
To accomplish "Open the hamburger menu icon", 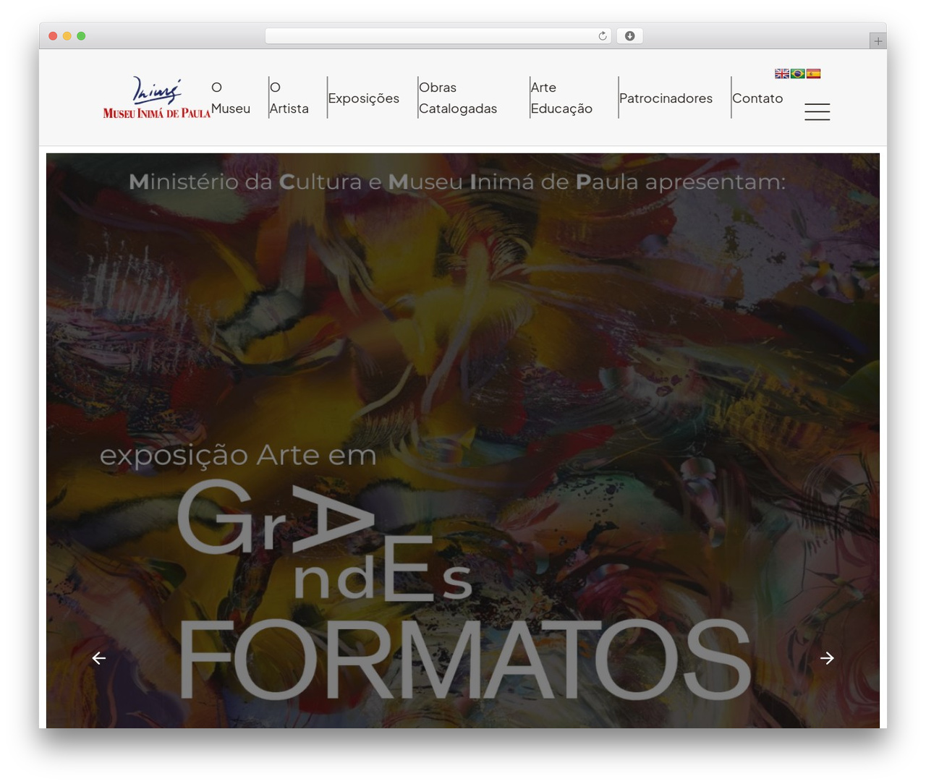I will [817, 112].
